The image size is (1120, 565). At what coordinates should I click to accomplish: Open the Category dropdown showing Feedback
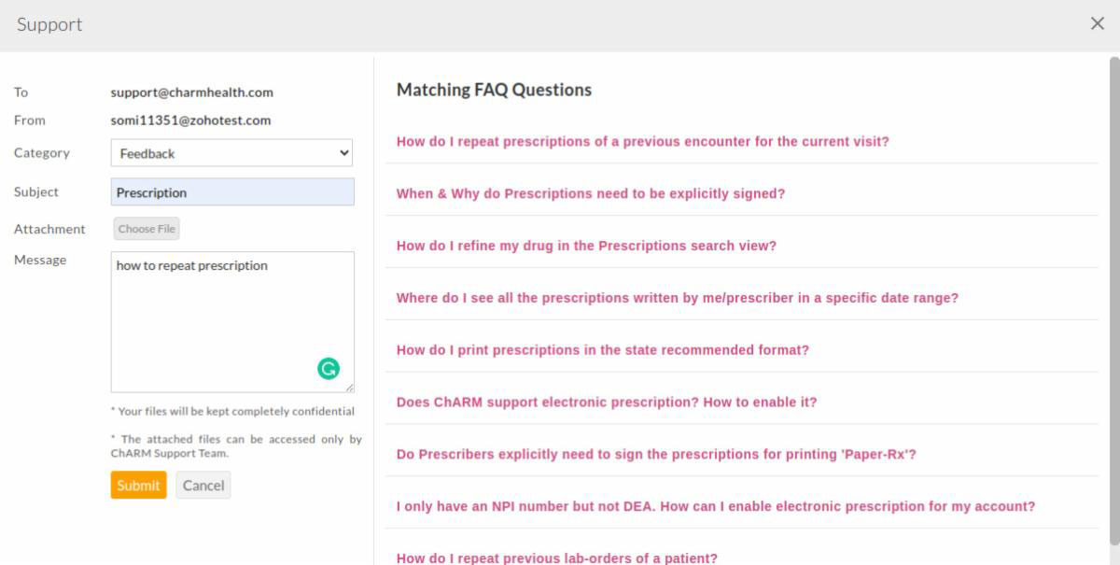[x=231, y=153]
